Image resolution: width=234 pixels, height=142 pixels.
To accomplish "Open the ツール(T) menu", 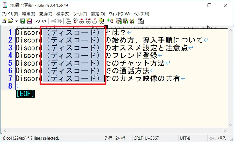I will click(x=80, y=14).
